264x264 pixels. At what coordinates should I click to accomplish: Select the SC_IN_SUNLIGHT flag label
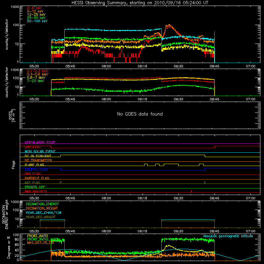point(38,156)
